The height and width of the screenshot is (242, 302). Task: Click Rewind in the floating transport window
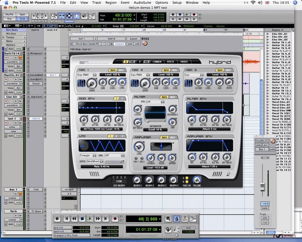[x=74, y=219]
